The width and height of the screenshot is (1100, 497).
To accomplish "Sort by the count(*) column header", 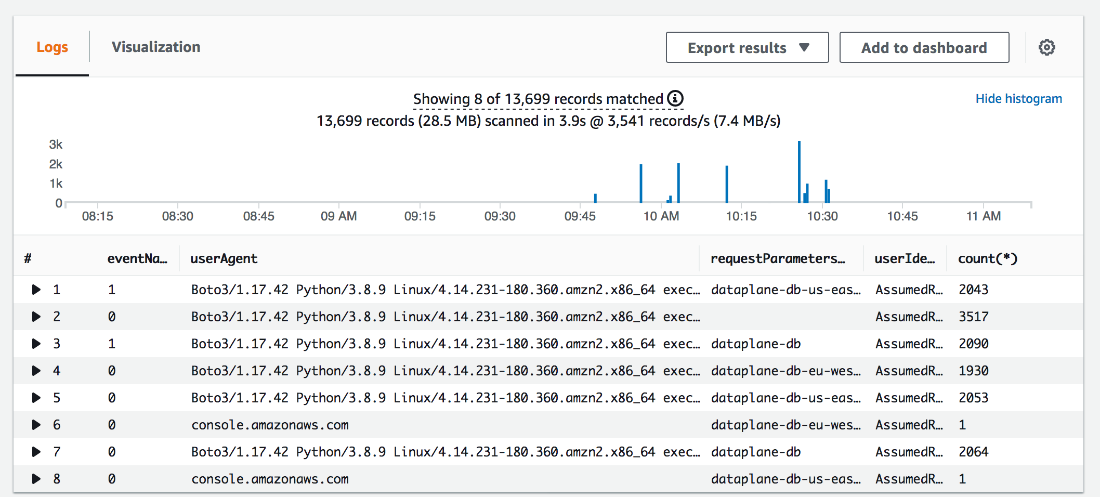I will click(987, 258).
